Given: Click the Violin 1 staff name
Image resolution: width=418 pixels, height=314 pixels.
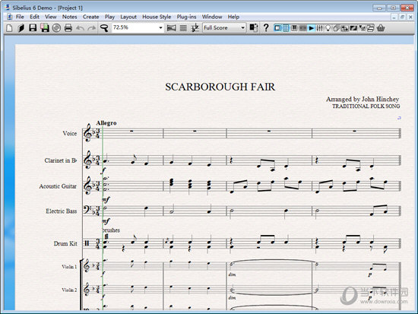Looking at the screenshot, I should pos(69,267).
